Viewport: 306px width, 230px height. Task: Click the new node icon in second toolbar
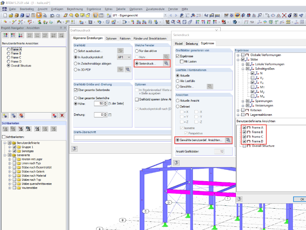(x=5, y=22)
